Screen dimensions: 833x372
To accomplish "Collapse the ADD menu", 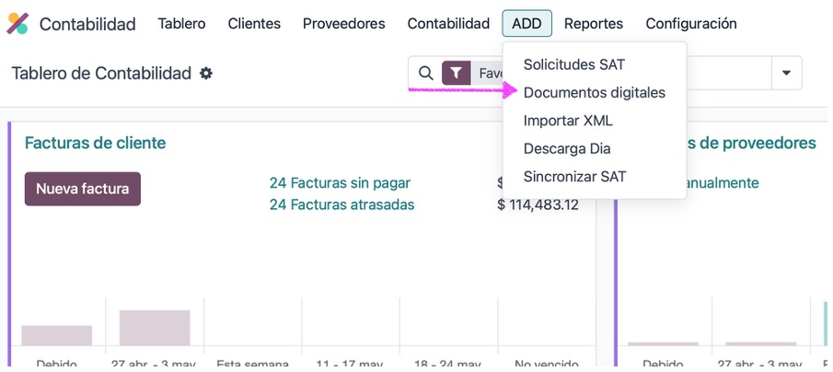I will tap(527, 23).
